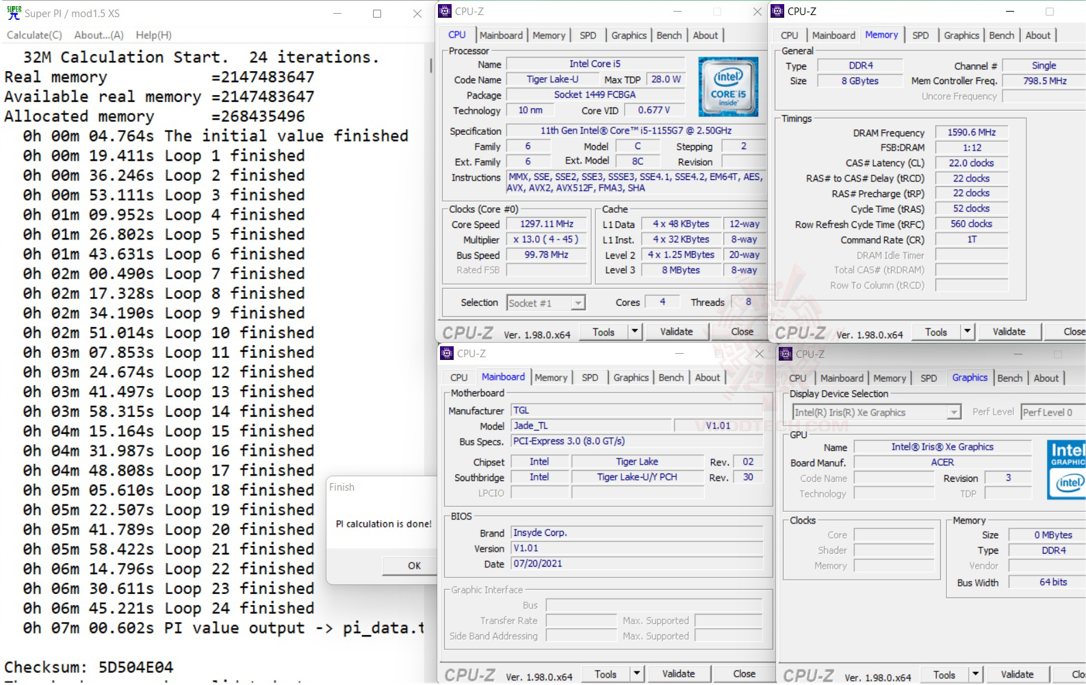Viewport: 1086px width, 685px height.
Task: Switch to SPD tab in the Memory window
Action: [x=920, y=36]
